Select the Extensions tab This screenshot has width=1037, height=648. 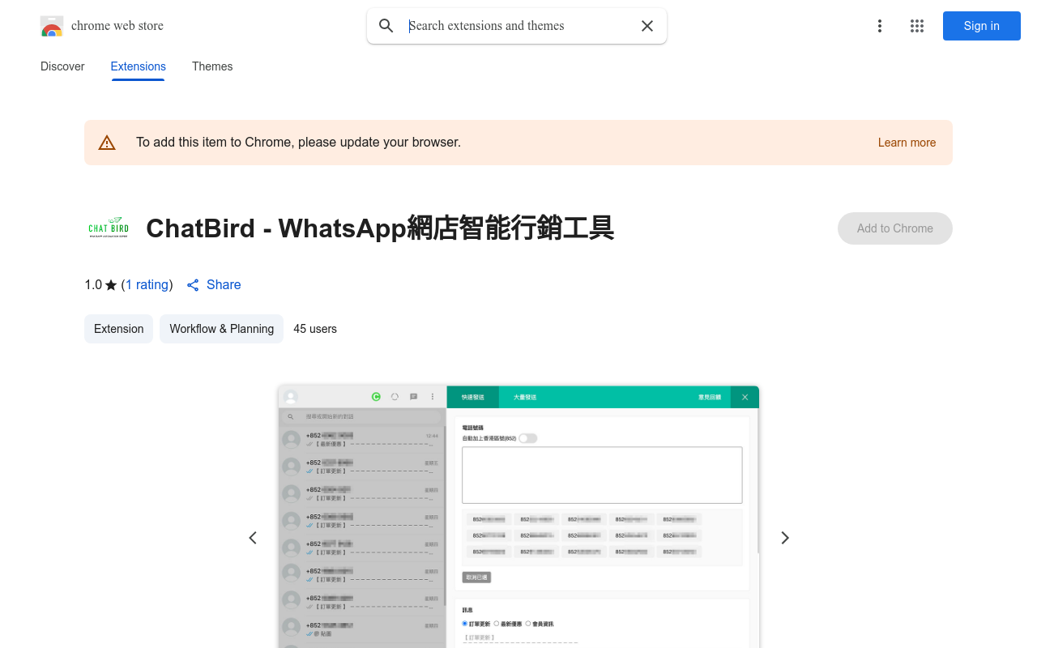click(x=138, y=66)
